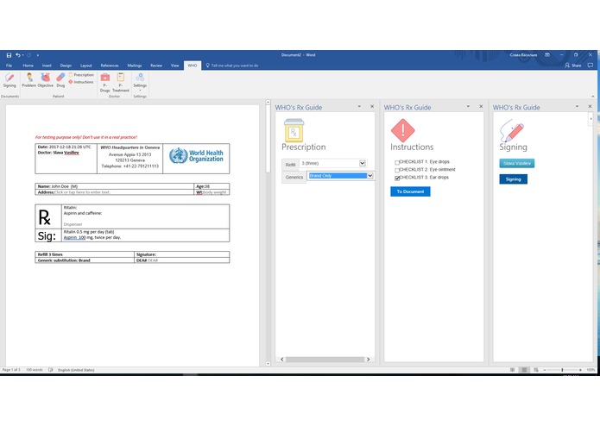Screen dimensions: 600x426
Task: Check CHECKLIST 1. Eye drops
Action: pyautogui.click(x=397, y=162)
